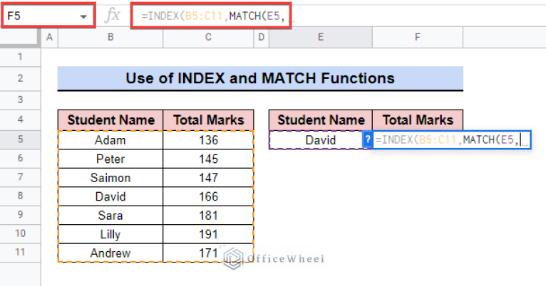Click the cell with value 147
The image size is (546, 286).
click(208, 178)
